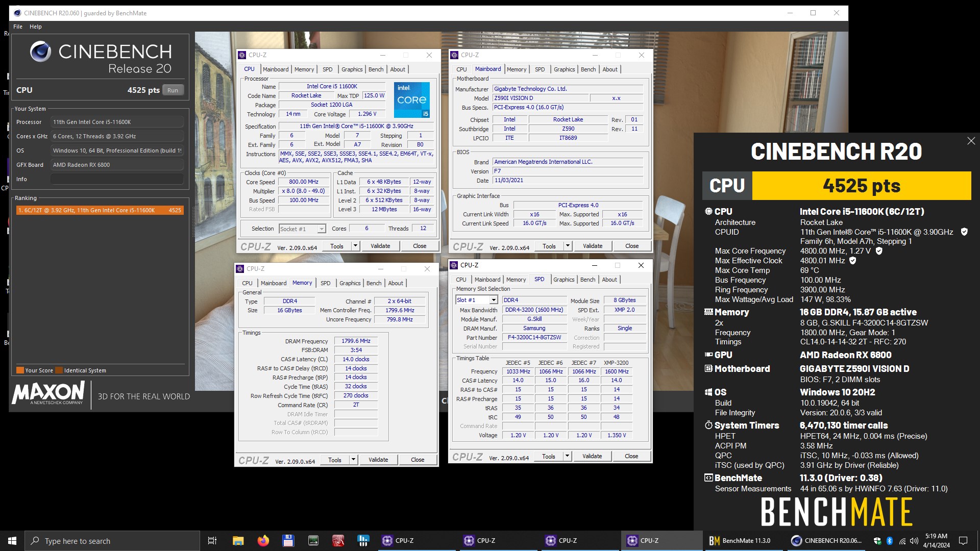Click the Cinebench logo sphere icon

coord(40,52)
